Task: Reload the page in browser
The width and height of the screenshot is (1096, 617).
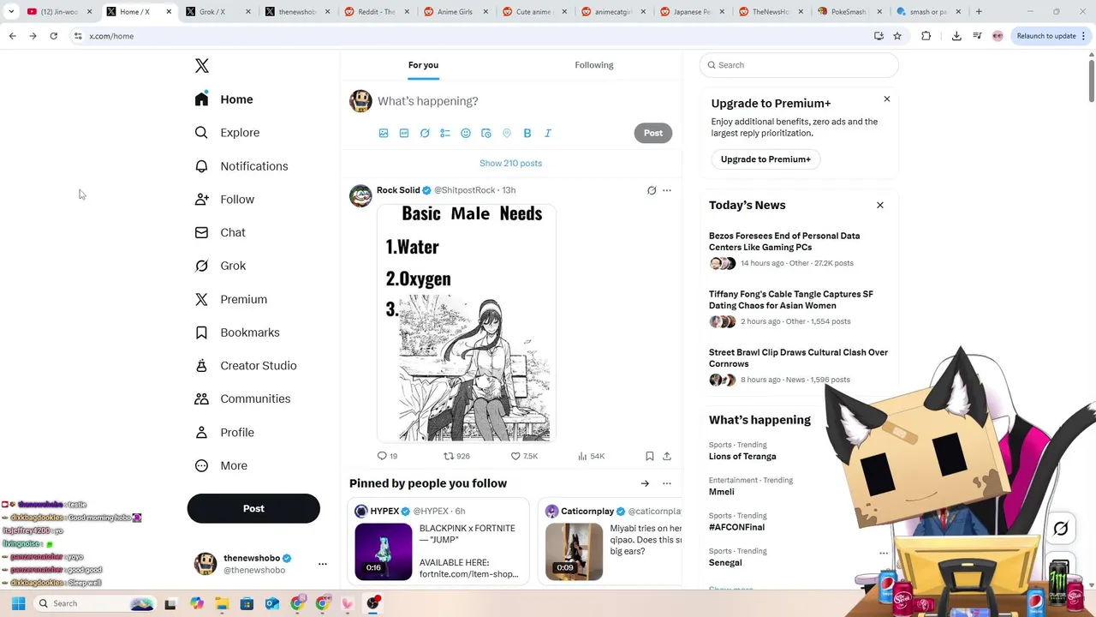Action: [53, 36]
